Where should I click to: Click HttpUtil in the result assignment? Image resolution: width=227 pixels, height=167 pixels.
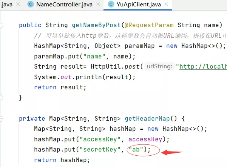(106, 67)
